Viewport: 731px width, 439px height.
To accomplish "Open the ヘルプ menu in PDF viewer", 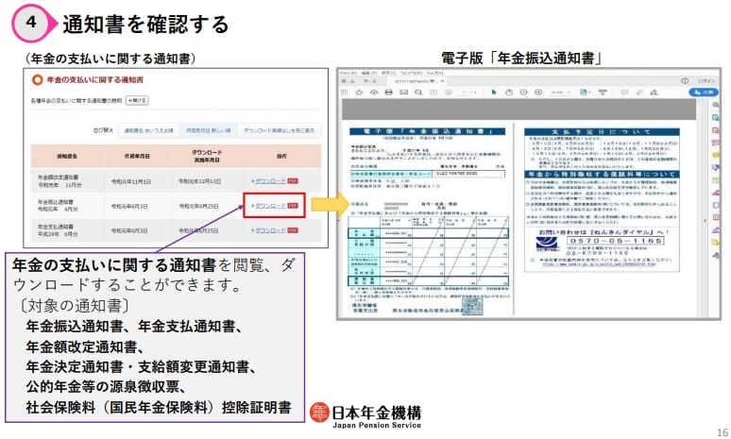I will pyautogui.click(x=434, y=74).
